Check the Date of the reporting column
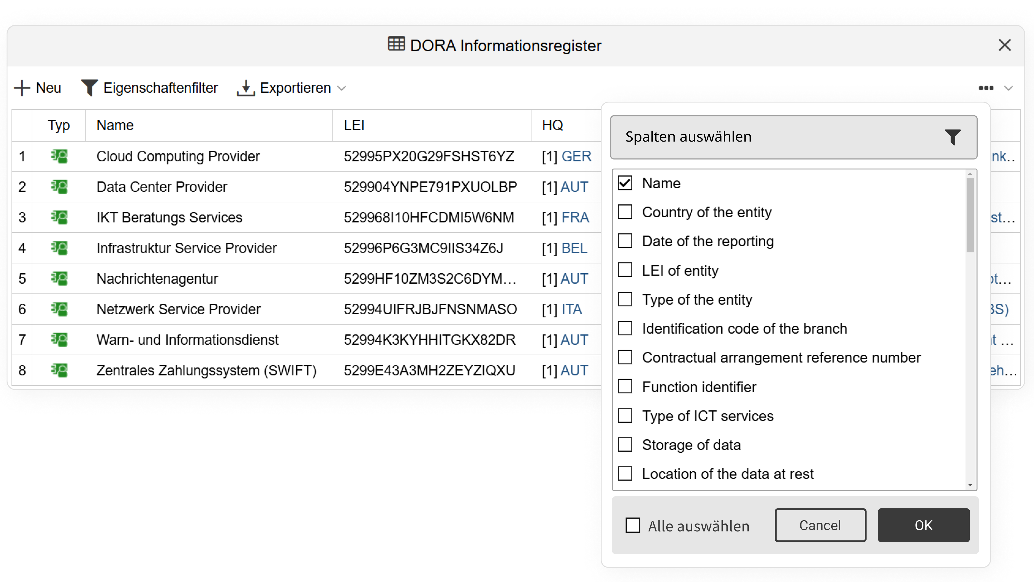The width and height of the screenshot is (1034, 582). point(625,241)
